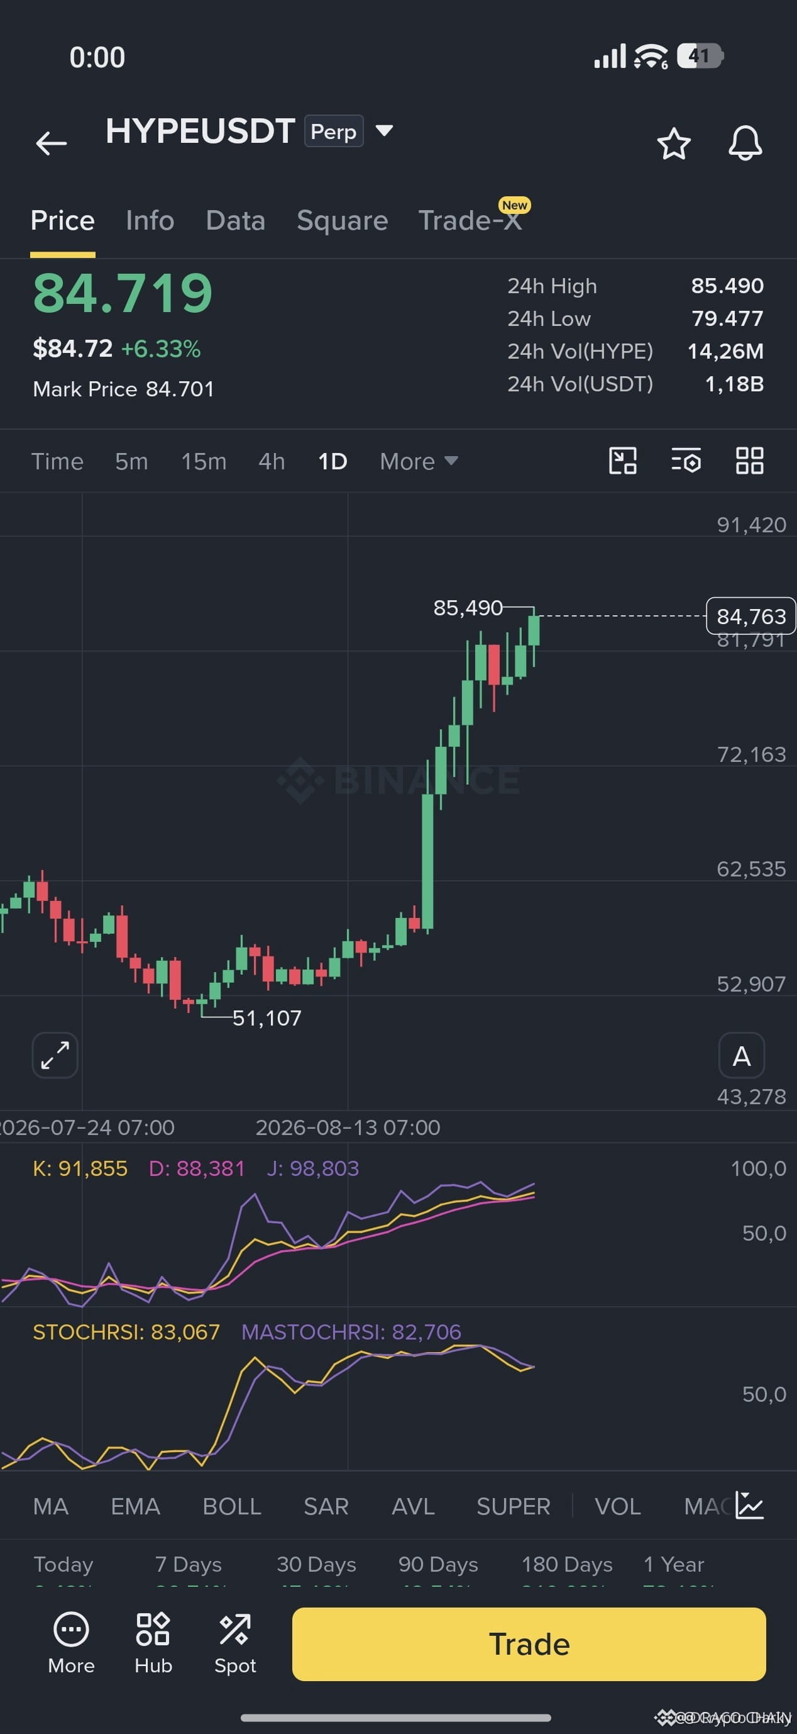Screen dimensions: 797x1734
Task: Expand chart to fullscreen
Action: tap(55, 1056)
